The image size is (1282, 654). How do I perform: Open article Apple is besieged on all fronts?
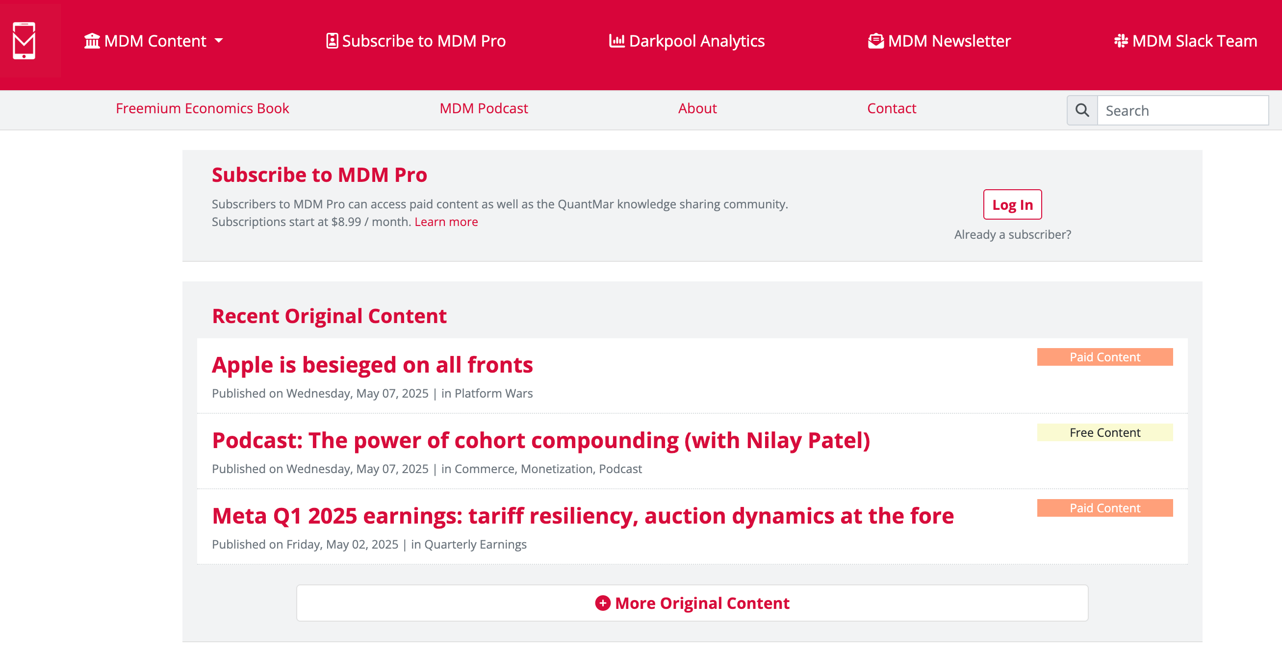tap(372, 365)
